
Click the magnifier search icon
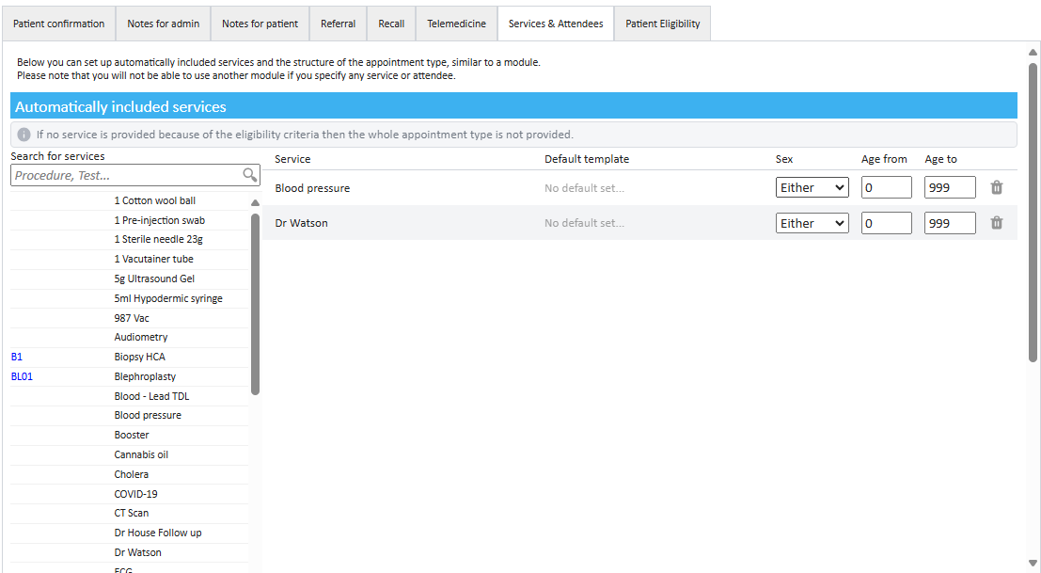click(x=249, y=175)
